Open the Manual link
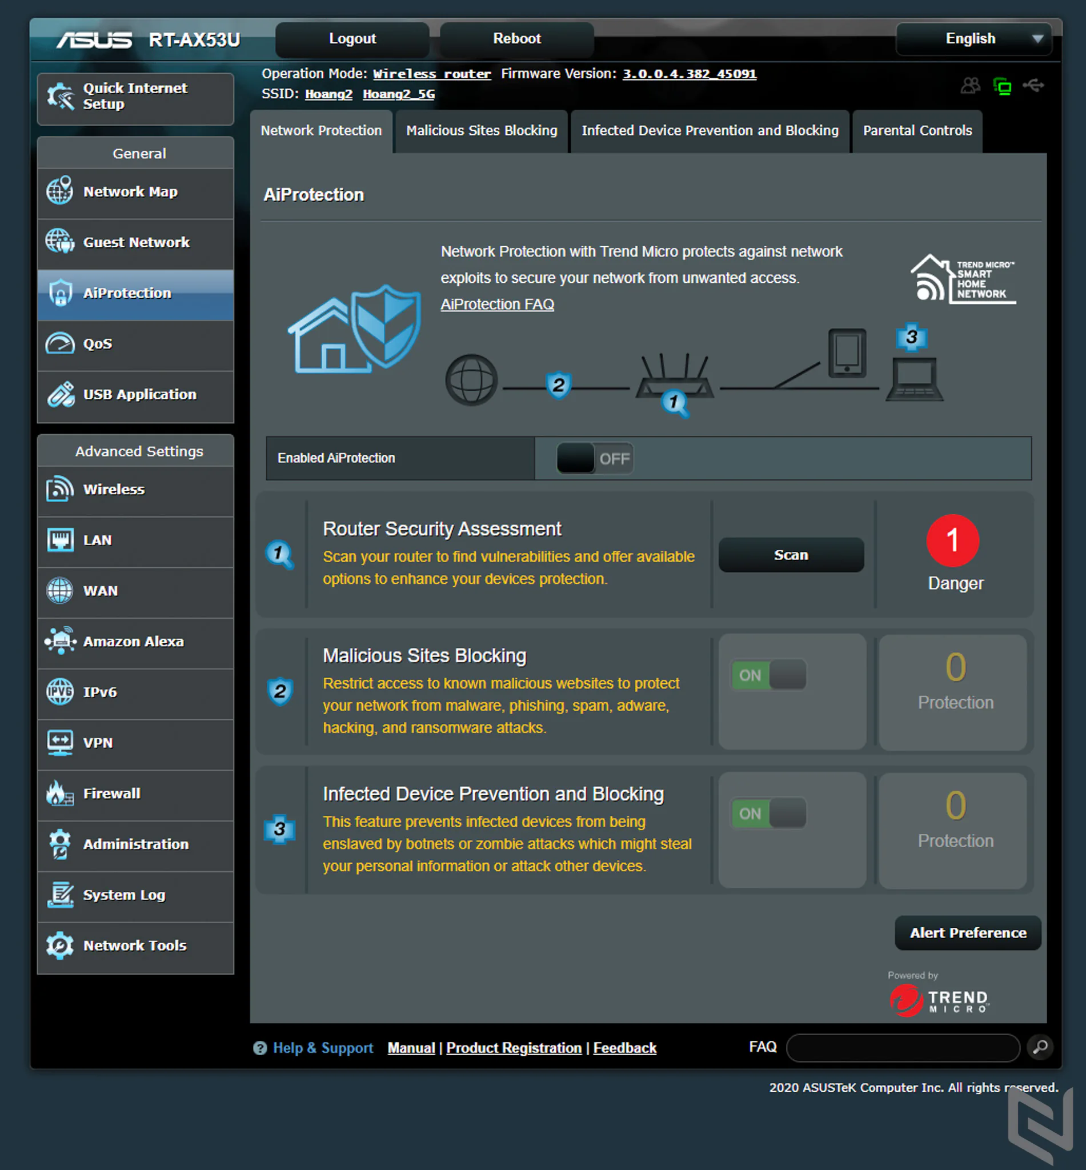The height and width of the screenshot is (1170, 1086). pyautogui.click(x=411, y=1048)
